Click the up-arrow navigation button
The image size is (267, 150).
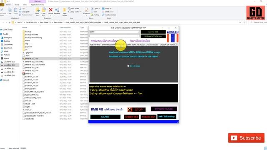(x=10, y=22)
